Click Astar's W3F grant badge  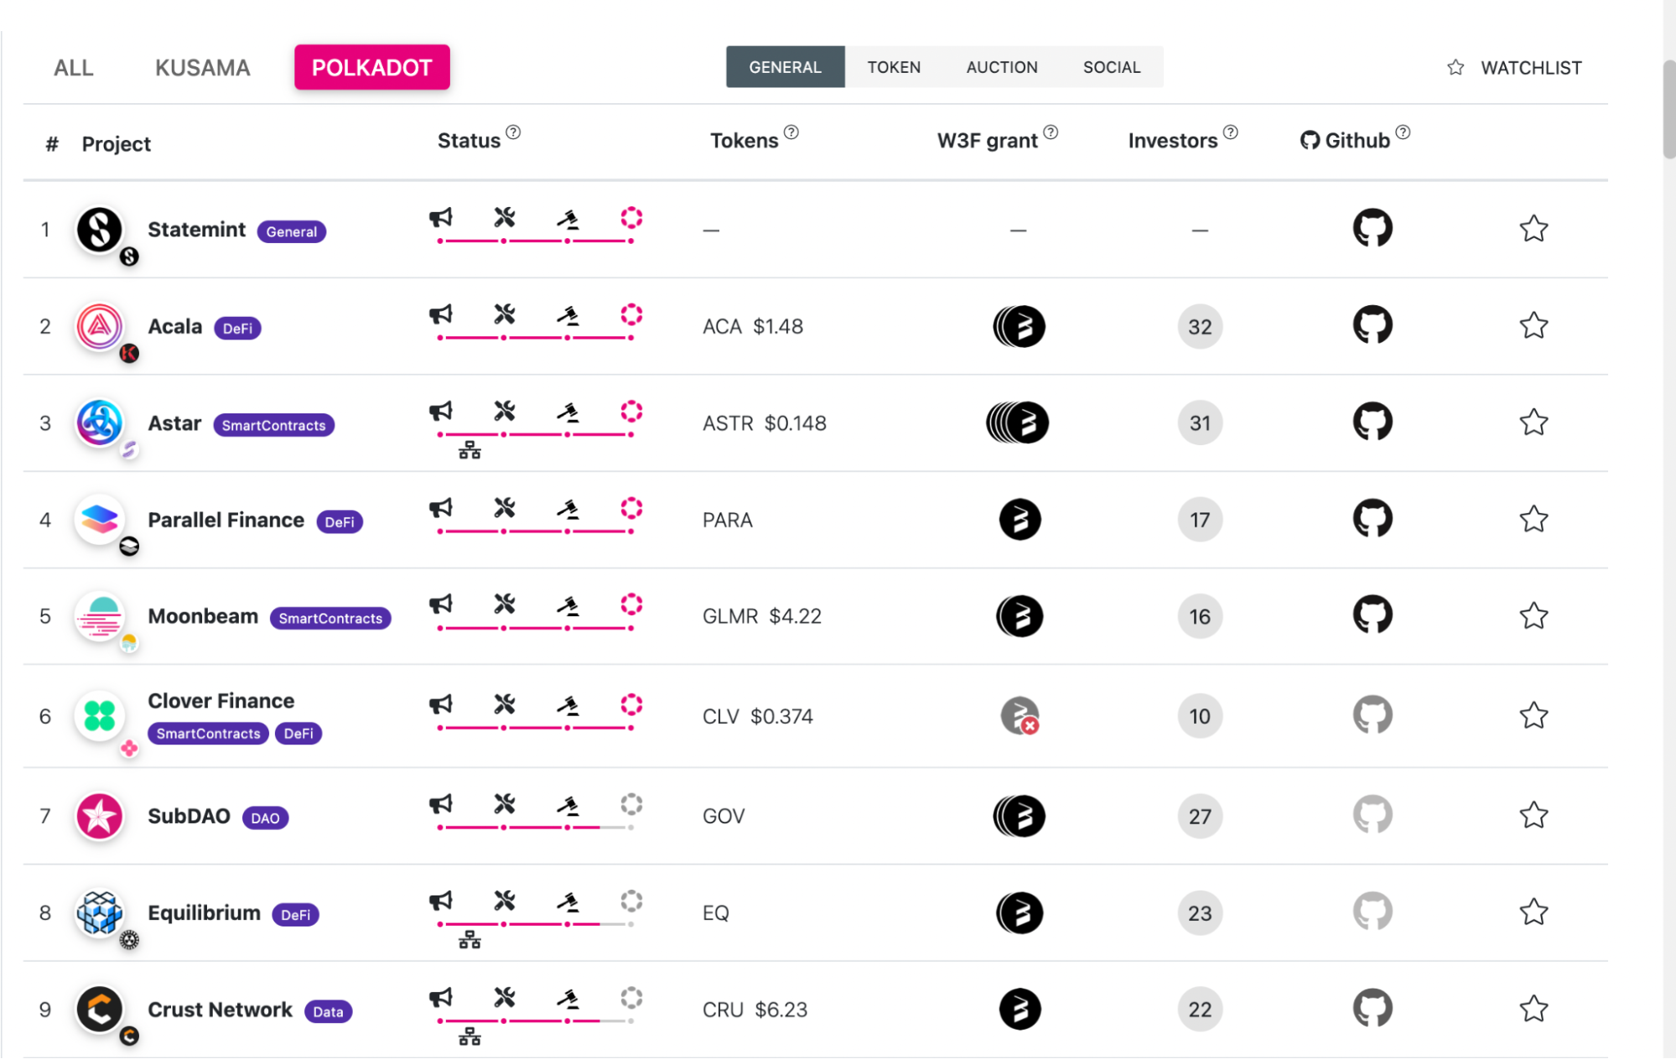click(1018, 423)
